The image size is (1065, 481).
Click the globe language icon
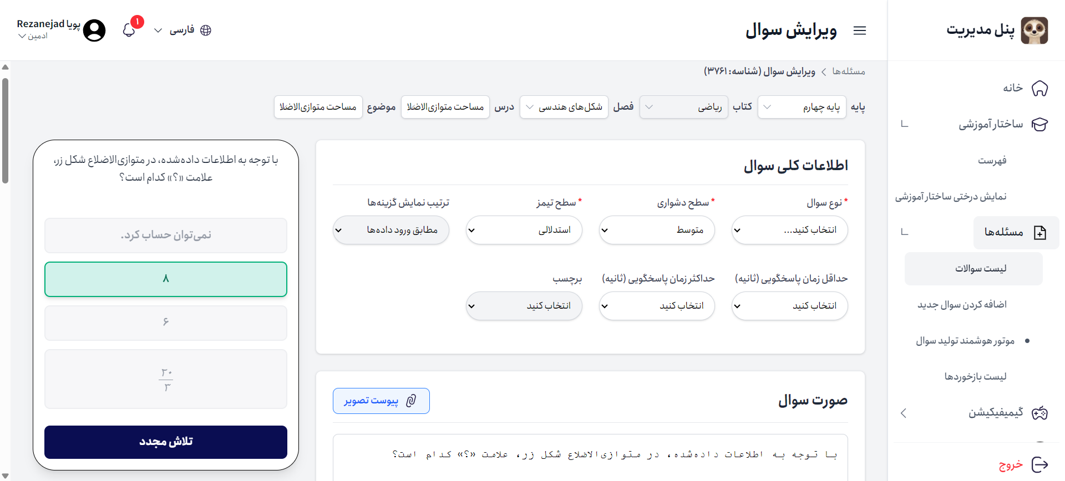pos(206,30)
